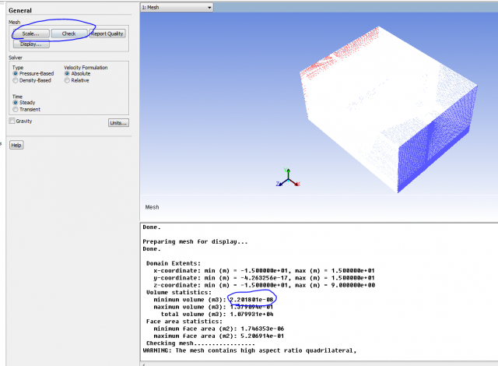Open the Units settings
Screen dimensions: 498x366
point(117,122)
